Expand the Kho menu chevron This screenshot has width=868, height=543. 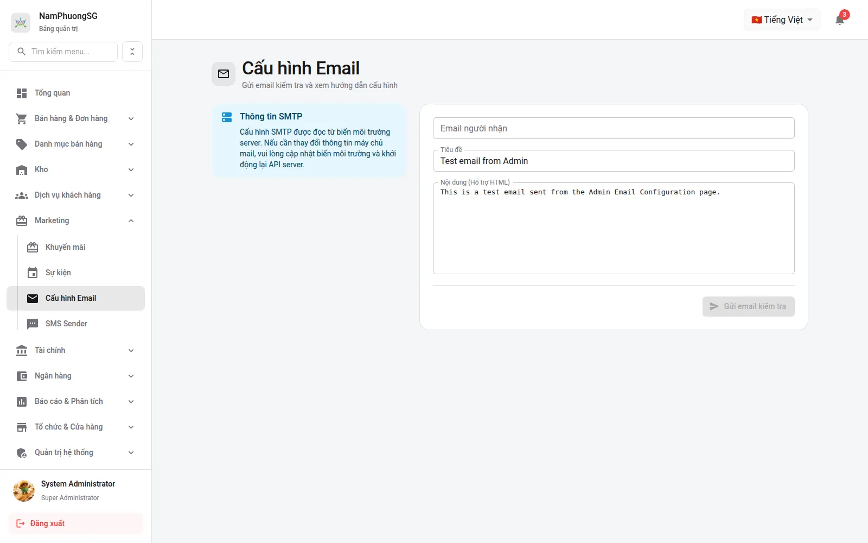point(131,170)
